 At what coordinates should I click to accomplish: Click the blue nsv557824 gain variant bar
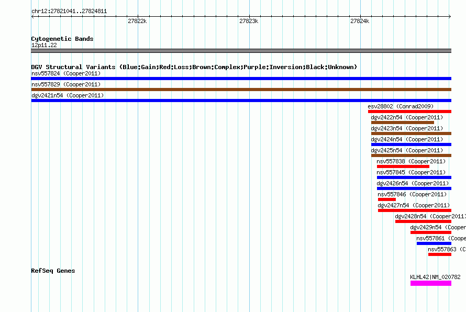click(x=241, y=79)
